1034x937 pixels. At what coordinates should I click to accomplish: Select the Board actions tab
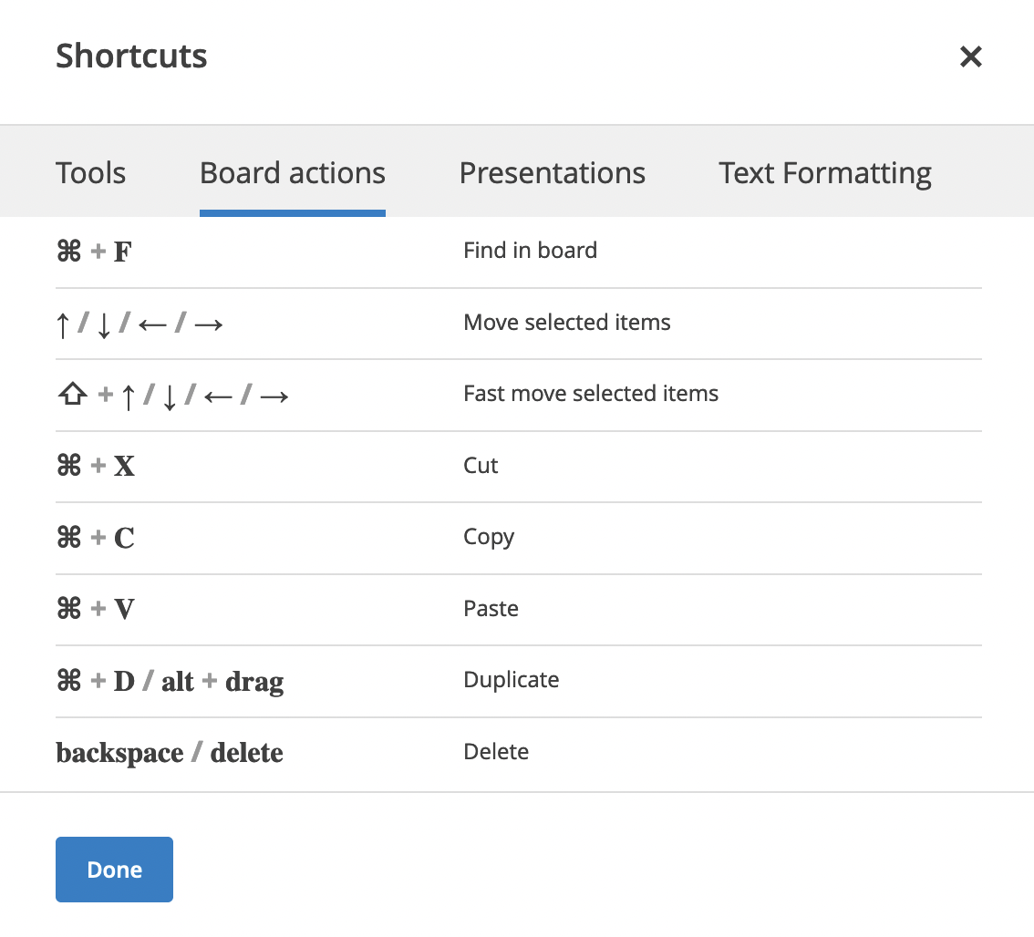[x=292, y=173]
